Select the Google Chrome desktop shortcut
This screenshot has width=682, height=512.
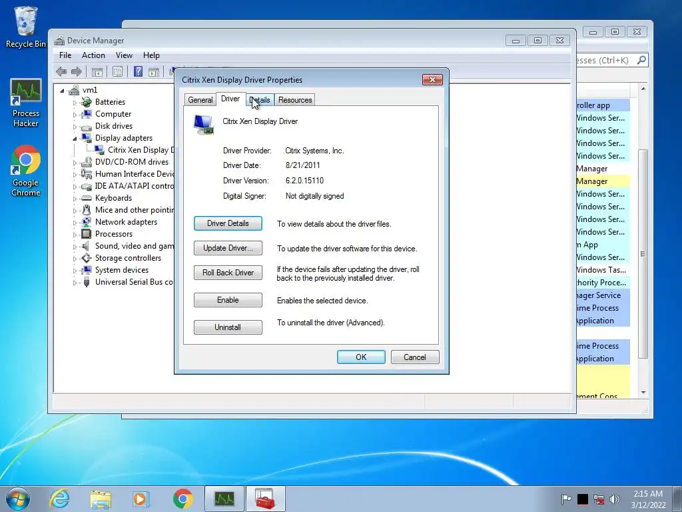26,171
